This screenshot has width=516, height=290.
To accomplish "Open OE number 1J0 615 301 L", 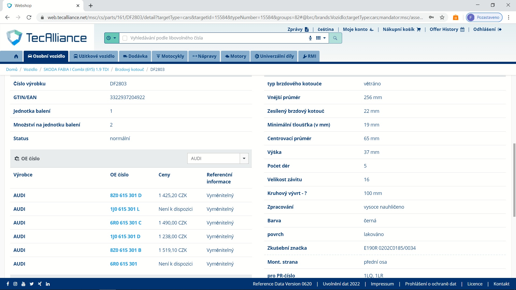I will tap(125, 209).
